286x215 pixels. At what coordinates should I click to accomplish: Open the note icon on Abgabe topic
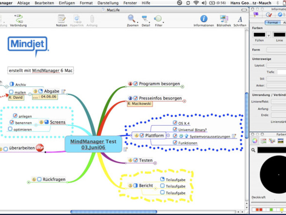pyautogui.click(x=63, y=91)
